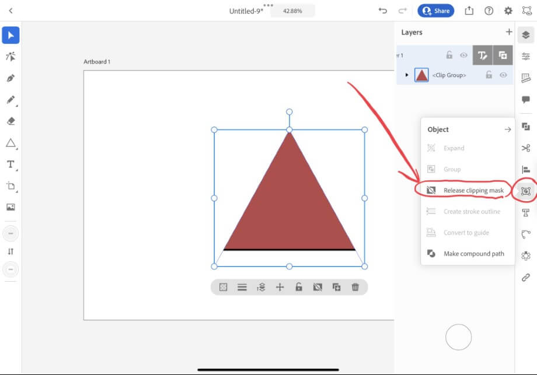Choose Create stroke outline
The height and width of the screenshot is (375, 537).
[x=468, y=212]
